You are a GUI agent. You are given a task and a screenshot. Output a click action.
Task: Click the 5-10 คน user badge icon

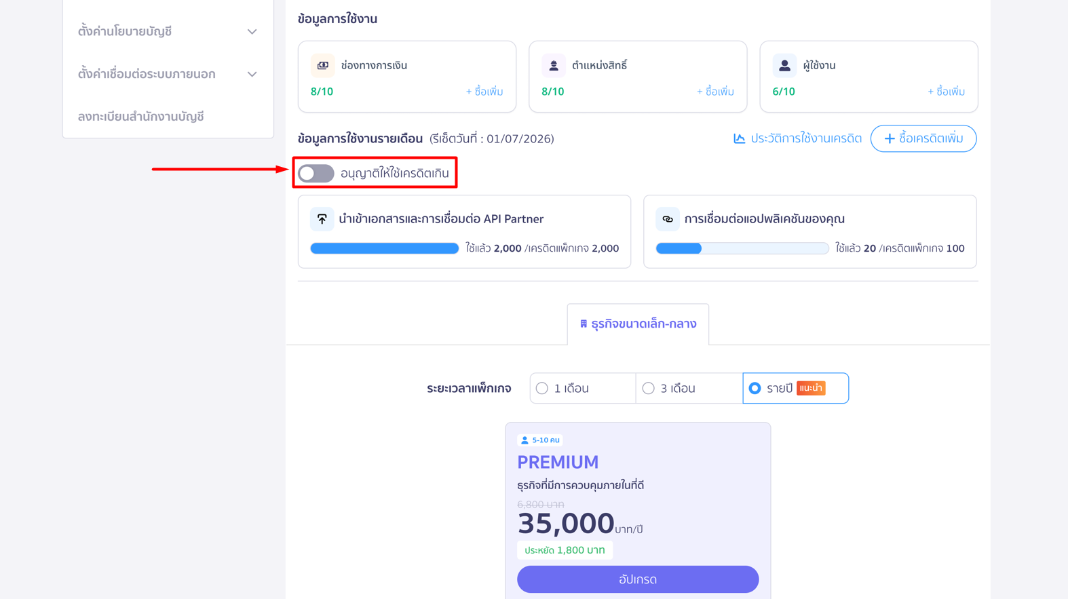pos(525,440)
